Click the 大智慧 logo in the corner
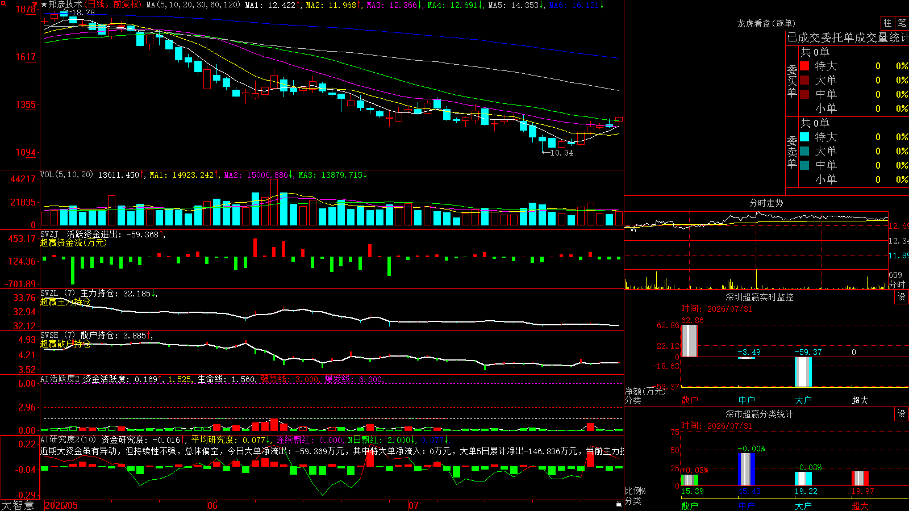The image size is (909, 511). coord(18,505)
